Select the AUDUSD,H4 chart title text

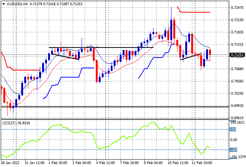tap(17, 4)
